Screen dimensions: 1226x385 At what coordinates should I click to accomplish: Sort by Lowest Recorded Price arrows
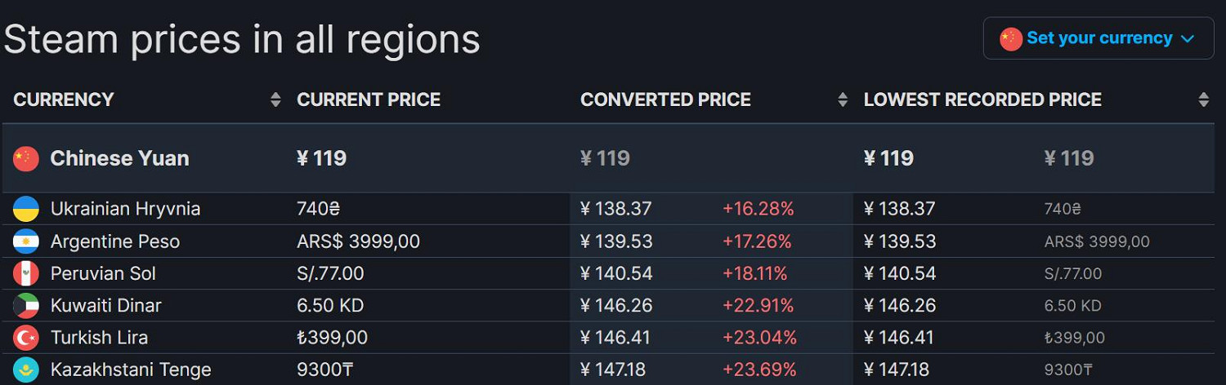(x=1203, y=100)
